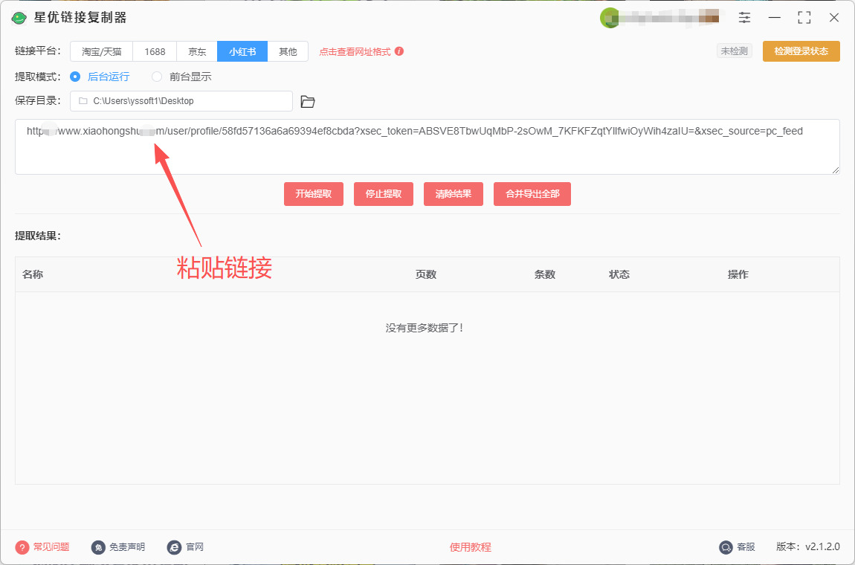
Task: Switch to 京东 platform tab
Action: pos(197,52)
